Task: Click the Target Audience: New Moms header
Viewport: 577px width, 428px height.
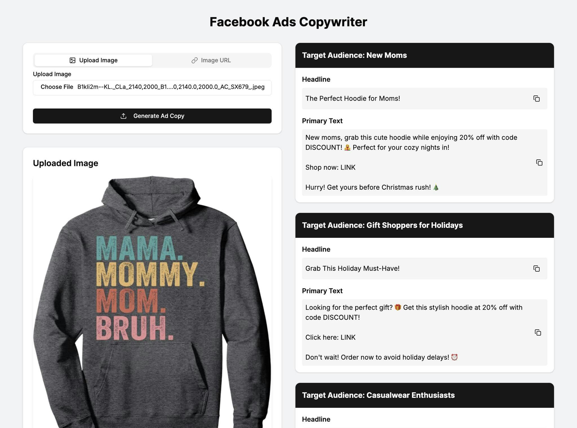Action: pyautogui.click(x=354, y=55)
